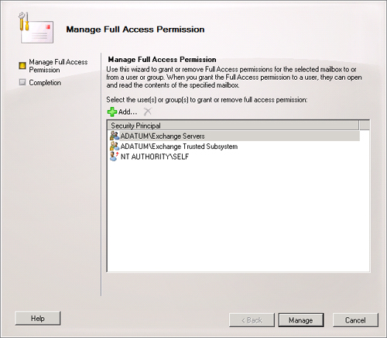387x338 pixels.
Task: Click the disabled Back button
Action: (x=252, y=320)
